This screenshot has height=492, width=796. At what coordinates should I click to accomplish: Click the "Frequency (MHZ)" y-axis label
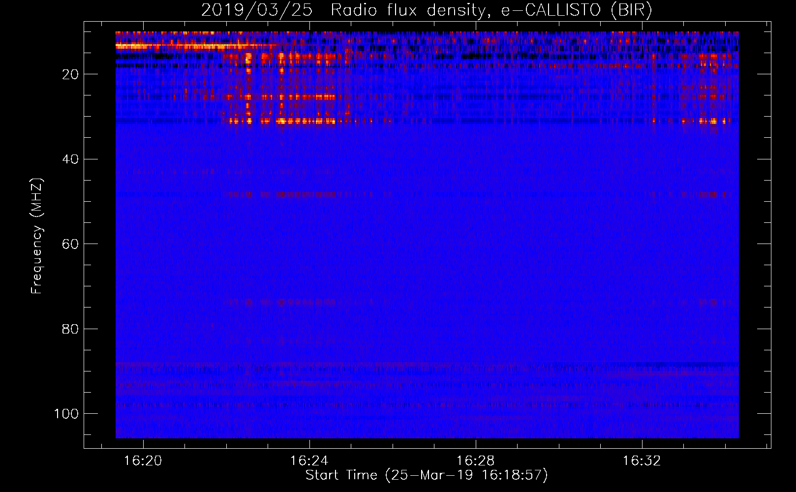37,236
